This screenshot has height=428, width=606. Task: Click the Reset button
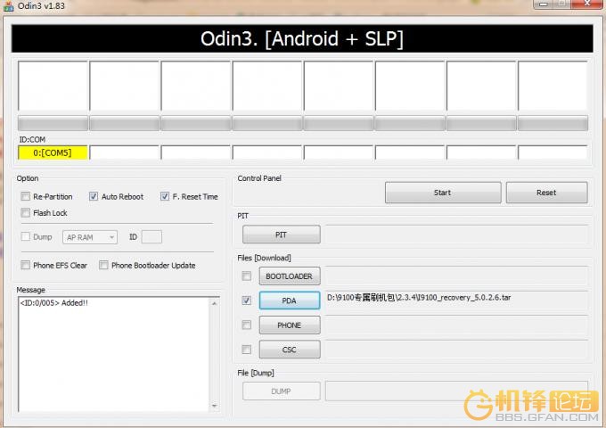pyautogui.click(x=547, y=193)
